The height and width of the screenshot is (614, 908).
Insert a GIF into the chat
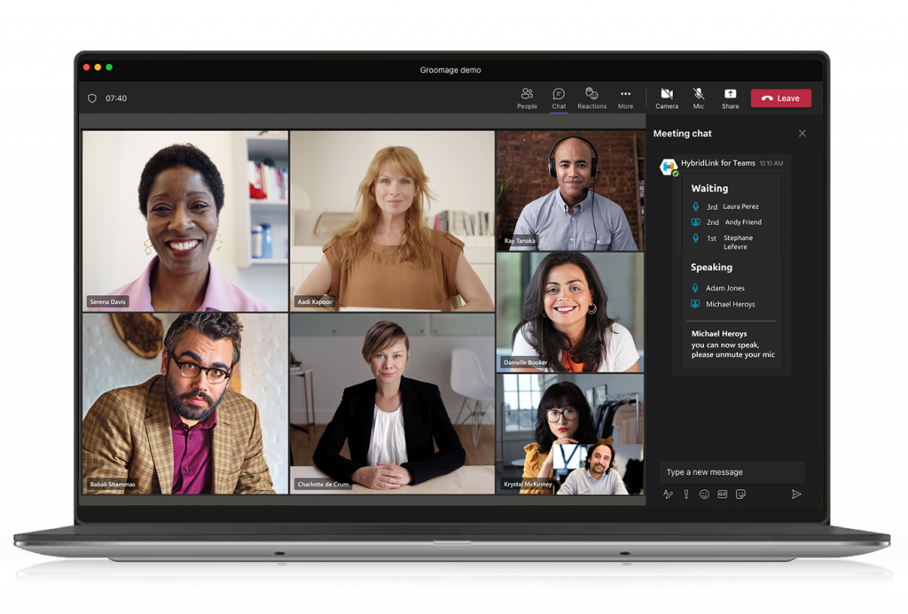(x=722, y=494)
